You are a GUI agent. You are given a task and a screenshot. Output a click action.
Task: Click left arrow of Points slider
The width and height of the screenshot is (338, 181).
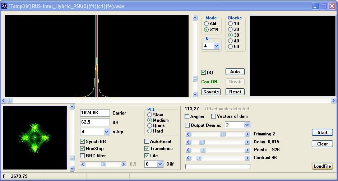188,150
